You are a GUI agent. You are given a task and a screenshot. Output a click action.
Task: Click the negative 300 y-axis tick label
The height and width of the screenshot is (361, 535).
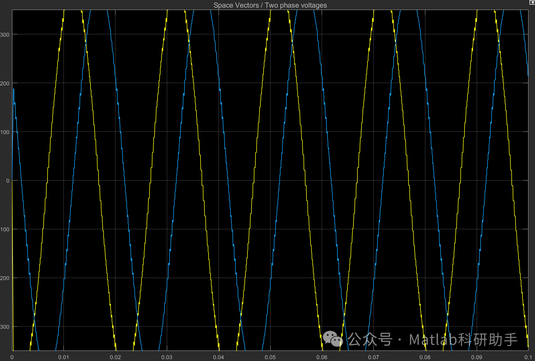5,327
